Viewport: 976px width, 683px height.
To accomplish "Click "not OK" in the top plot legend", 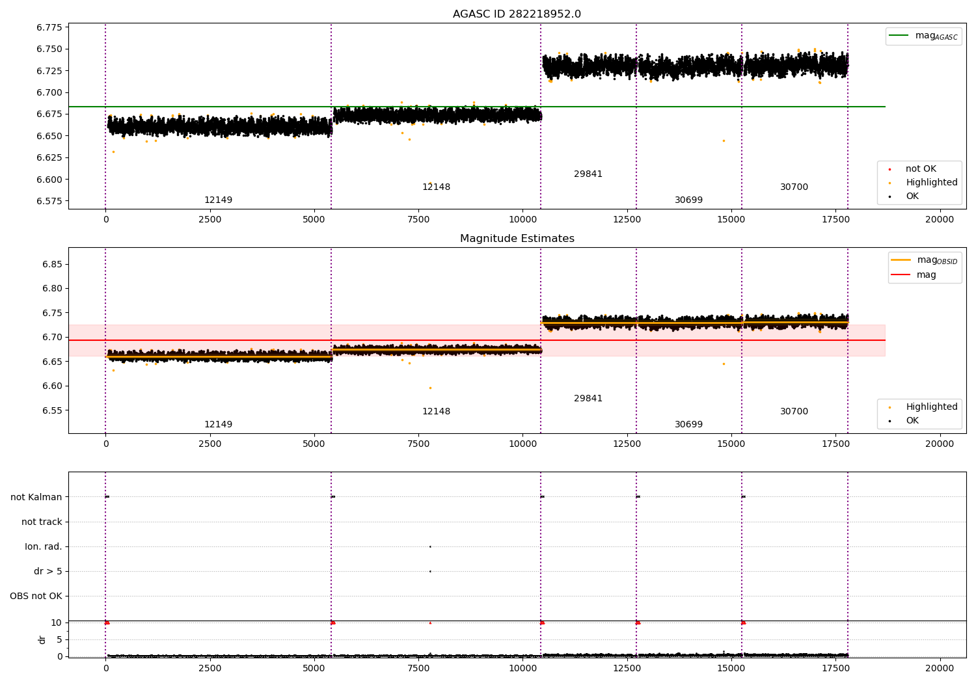I will (919, 169).
